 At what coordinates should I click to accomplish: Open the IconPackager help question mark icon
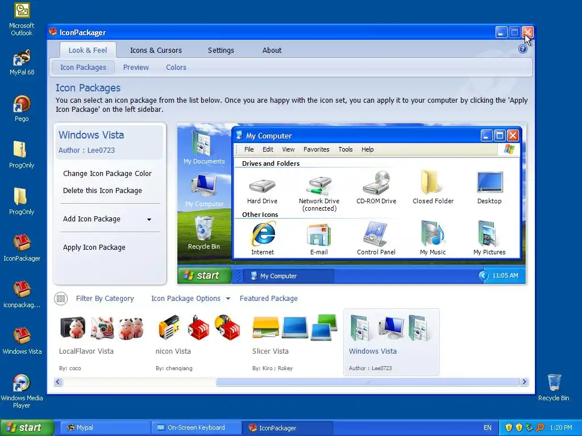[523, 49]
